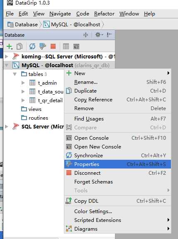Open the Scripted Extensions submenu arrow

168,220
